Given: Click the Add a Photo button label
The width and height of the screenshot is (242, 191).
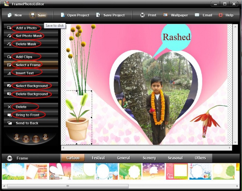Looking at the screenshot, I should click(26, 28).
